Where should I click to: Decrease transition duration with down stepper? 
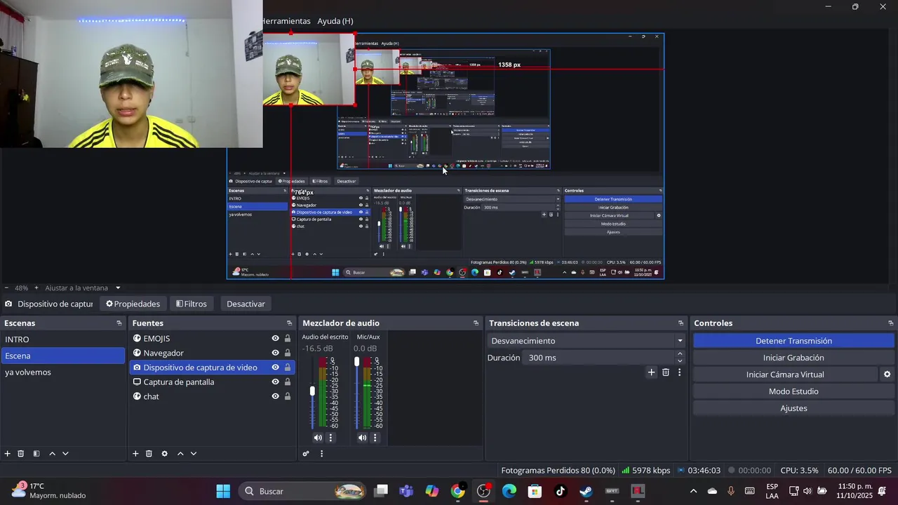point(680,361)
